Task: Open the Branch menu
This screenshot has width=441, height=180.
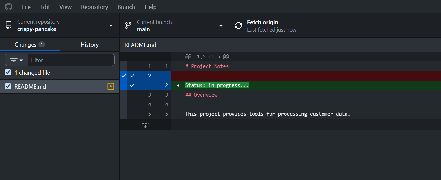Action: pyautogui.click(x=126, y=7)
